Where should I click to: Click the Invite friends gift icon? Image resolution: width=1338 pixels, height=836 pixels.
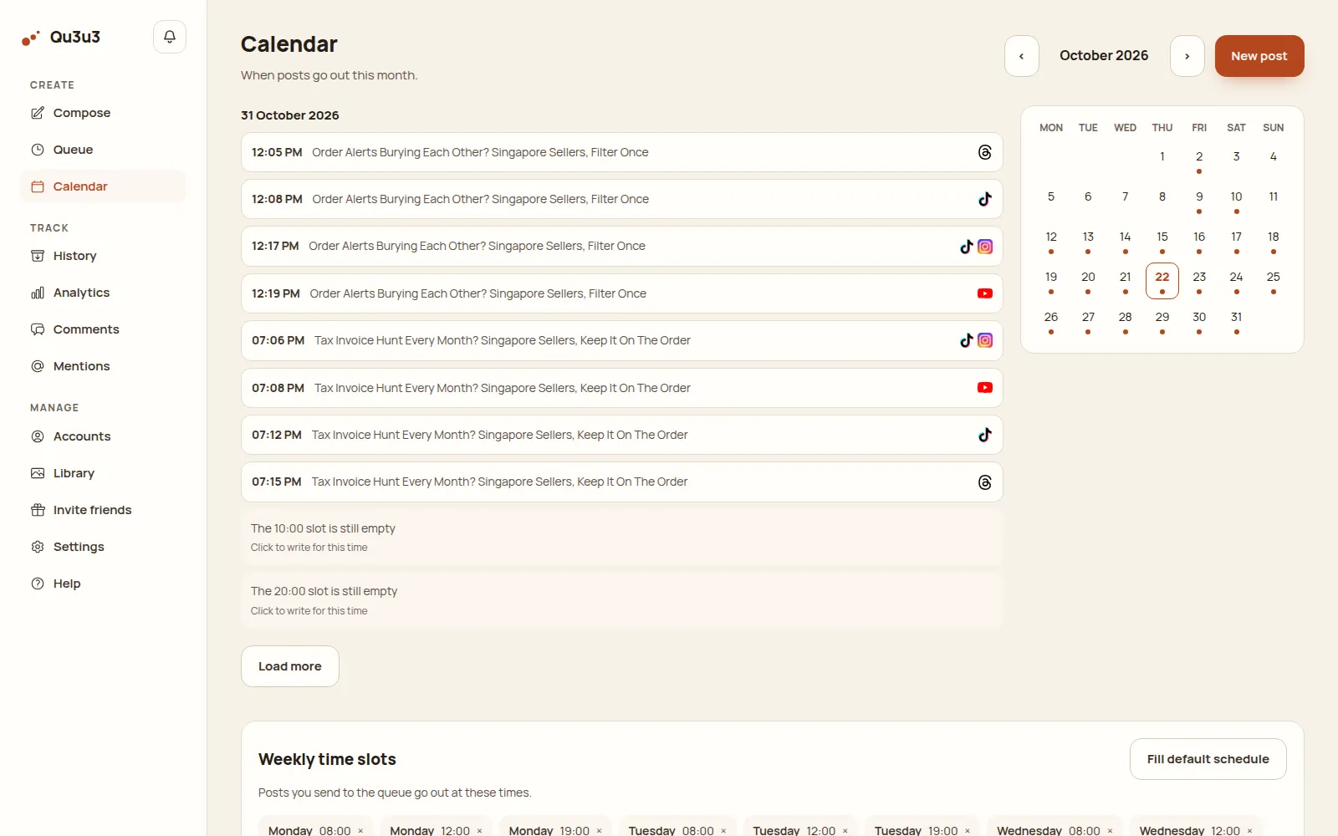(38, 510)
